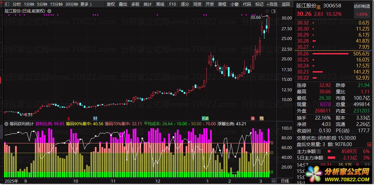Switch to the 分时 tab
The height and width of the screenshot is (185, 375).
(17, 4)
